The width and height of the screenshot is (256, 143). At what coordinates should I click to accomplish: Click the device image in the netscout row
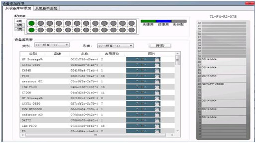tap(143, 82)
